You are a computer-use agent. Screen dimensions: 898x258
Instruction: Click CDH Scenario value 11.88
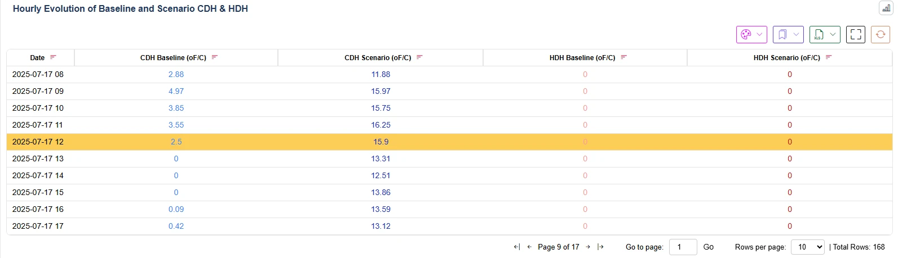(x=381, y=74)
